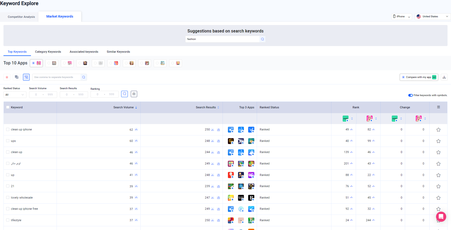Open the Associated keywords tab
The width and height of the screenshot is (451, 230).
(x=84, y=52)
